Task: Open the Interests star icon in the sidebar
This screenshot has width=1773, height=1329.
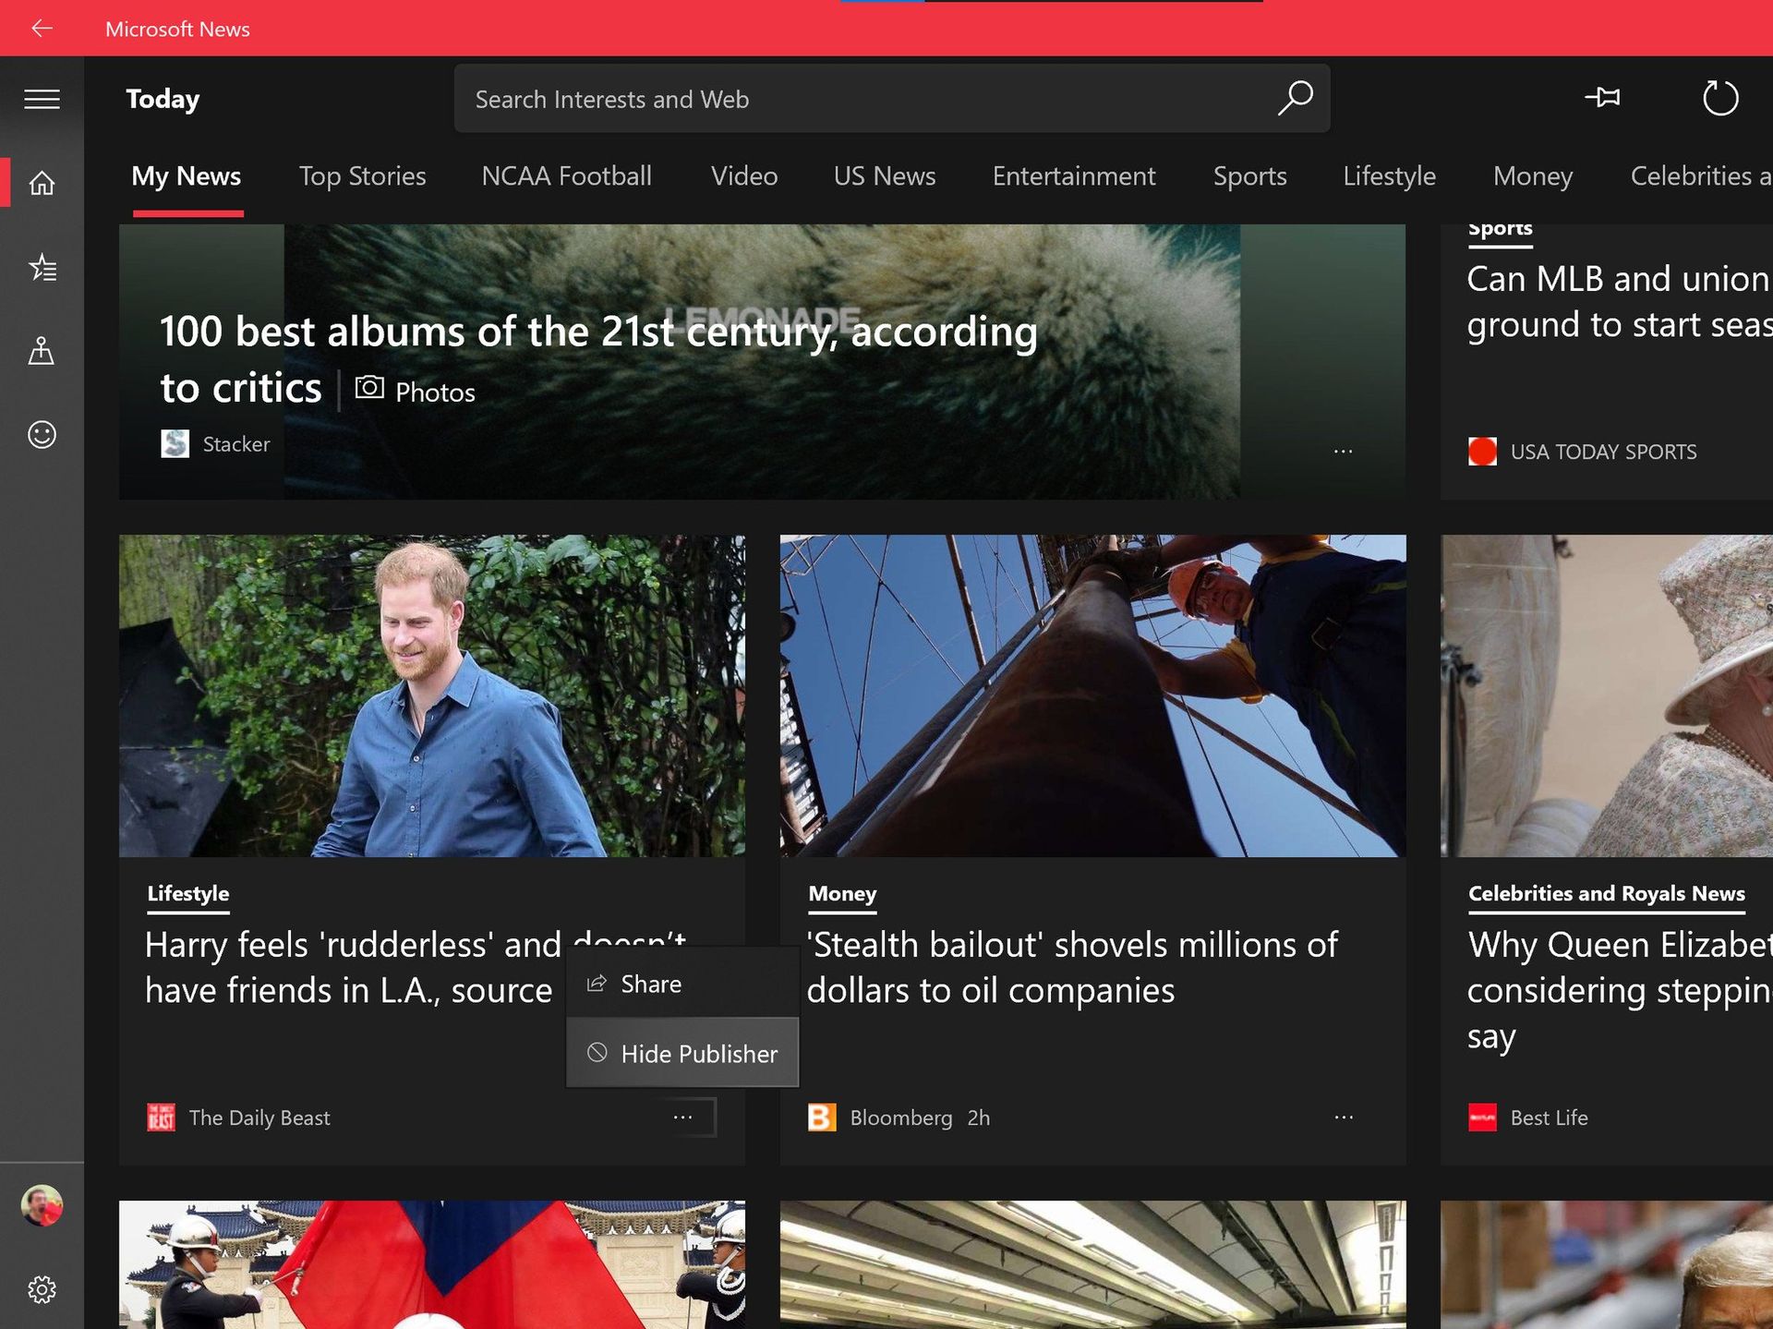Action: tap(42, 267)
